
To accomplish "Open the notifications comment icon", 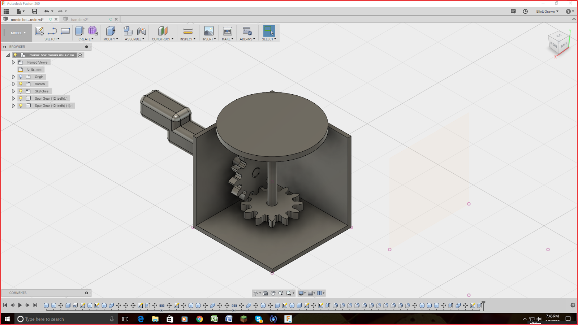I will (513, 12).
